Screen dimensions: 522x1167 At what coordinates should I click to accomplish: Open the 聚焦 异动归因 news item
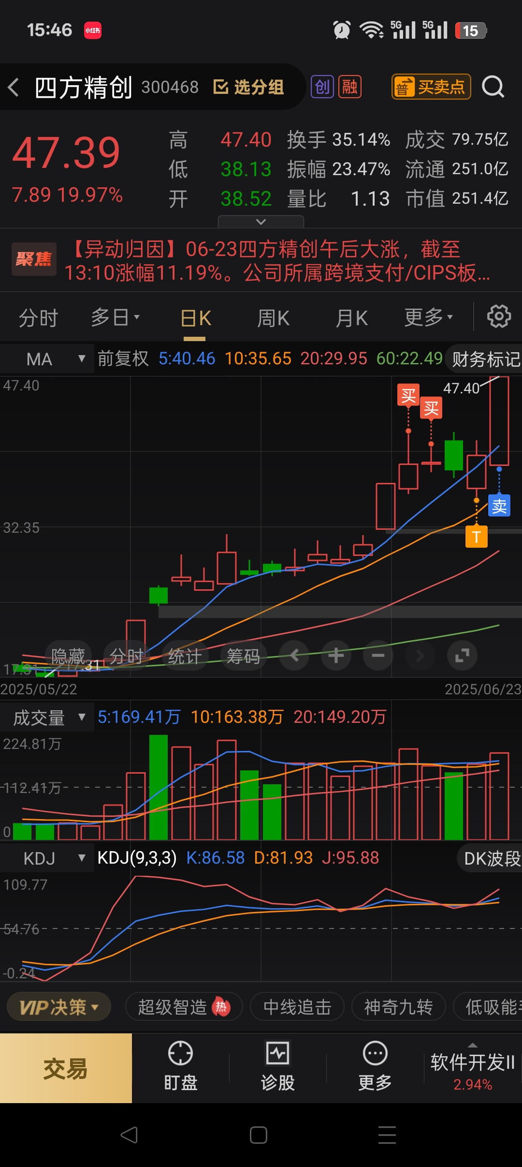261,260
